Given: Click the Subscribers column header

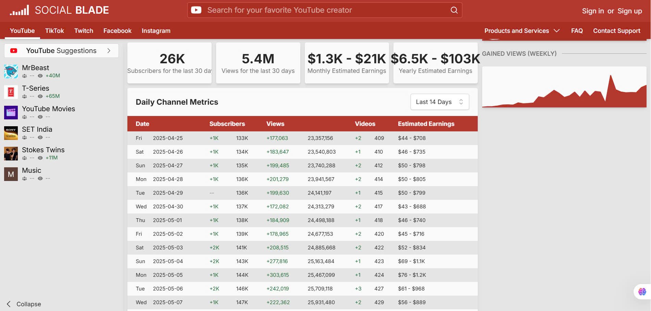Looking at the screenshot, I should 227,124.
